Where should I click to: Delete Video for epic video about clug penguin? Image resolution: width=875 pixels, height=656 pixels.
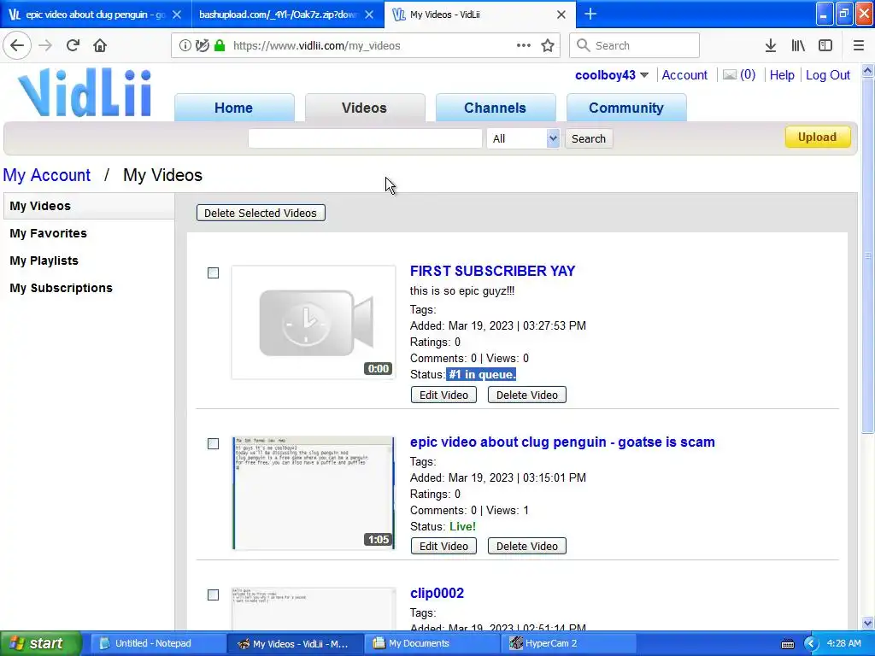[526, 546]
